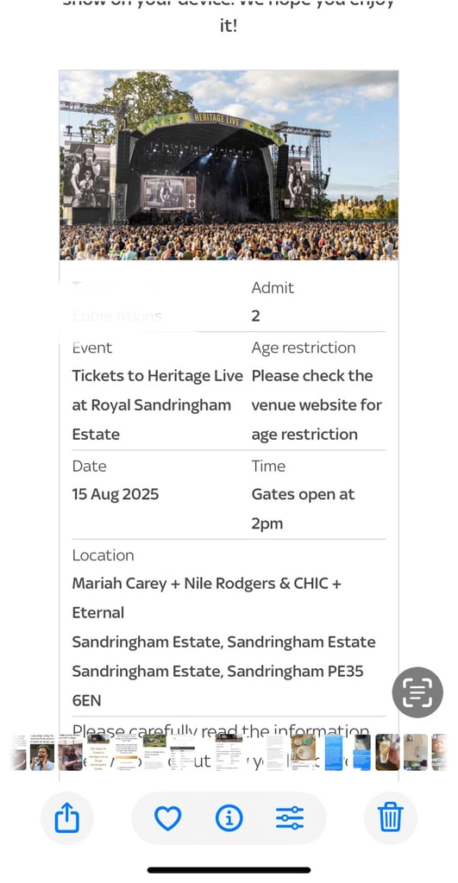
Task: Tap the Admit quantity value 2
Action: 256,316
